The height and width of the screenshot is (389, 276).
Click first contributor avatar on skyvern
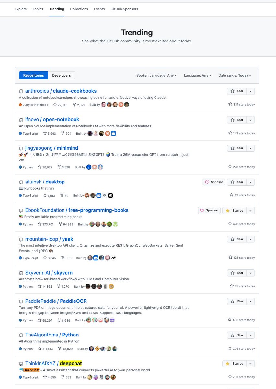[x=88, y=286]
